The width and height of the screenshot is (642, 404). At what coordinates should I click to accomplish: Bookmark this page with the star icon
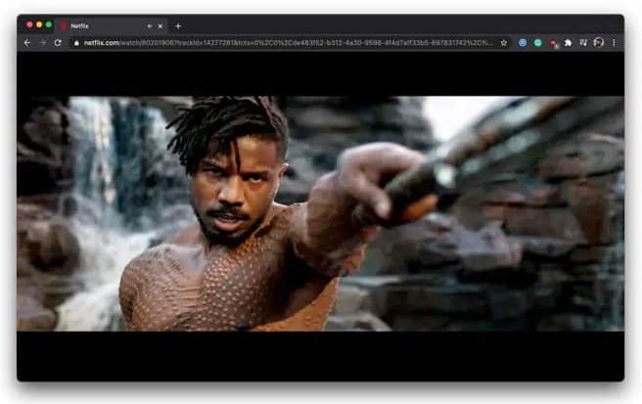click(x=504, y=43)
